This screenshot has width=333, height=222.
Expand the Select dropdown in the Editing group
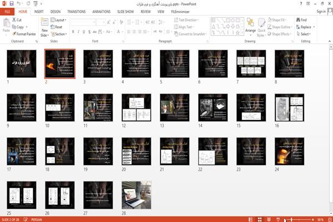coord(304,34)
